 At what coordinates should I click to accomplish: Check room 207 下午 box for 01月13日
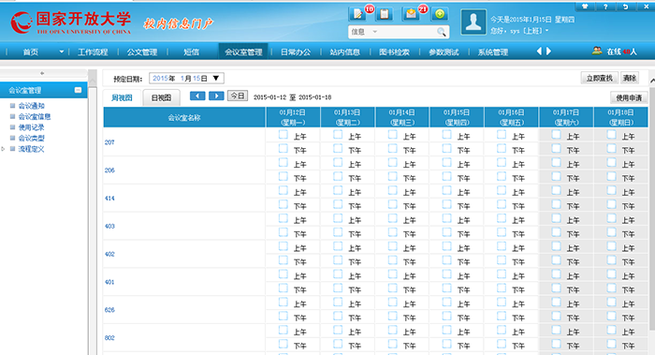(338, 148)
